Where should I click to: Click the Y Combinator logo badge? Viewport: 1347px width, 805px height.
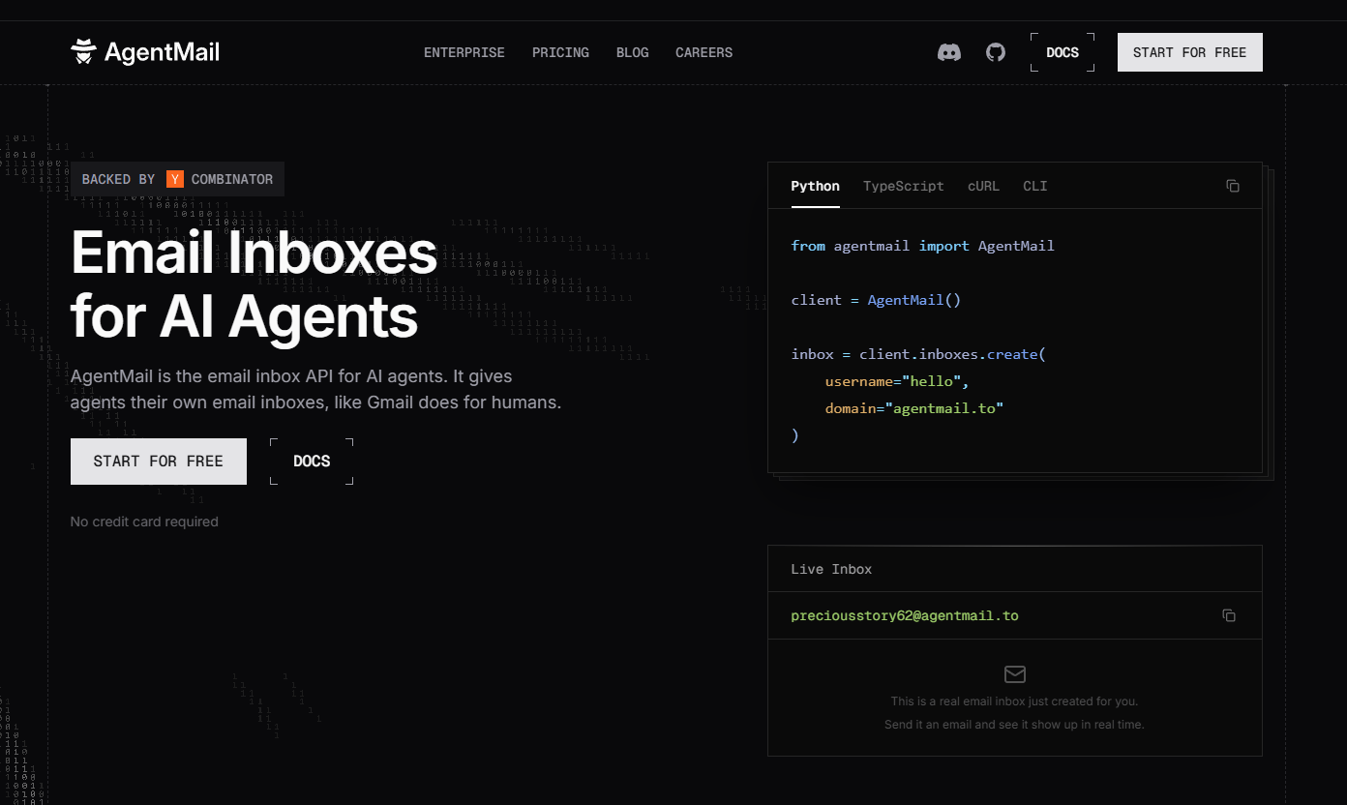(x=175, y=179)
